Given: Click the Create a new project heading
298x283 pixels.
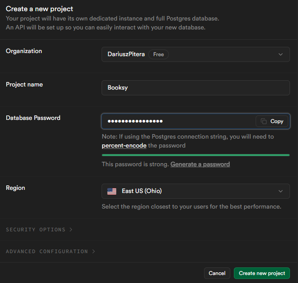Looking at the screenshot, I should tap(39, 9).
